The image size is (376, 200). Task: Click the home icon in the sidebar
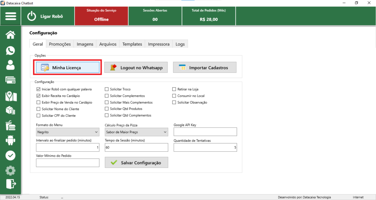tap(11, 35)
